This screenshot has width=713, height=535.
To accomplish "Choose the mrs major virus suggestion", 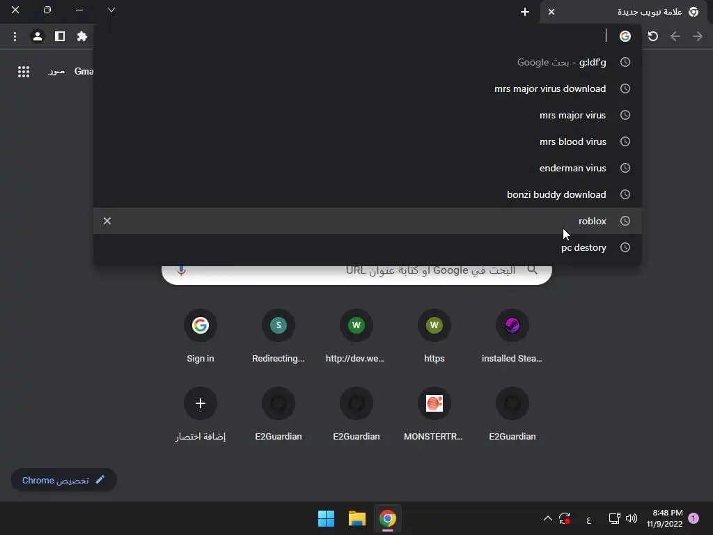I will click(368, 115).
